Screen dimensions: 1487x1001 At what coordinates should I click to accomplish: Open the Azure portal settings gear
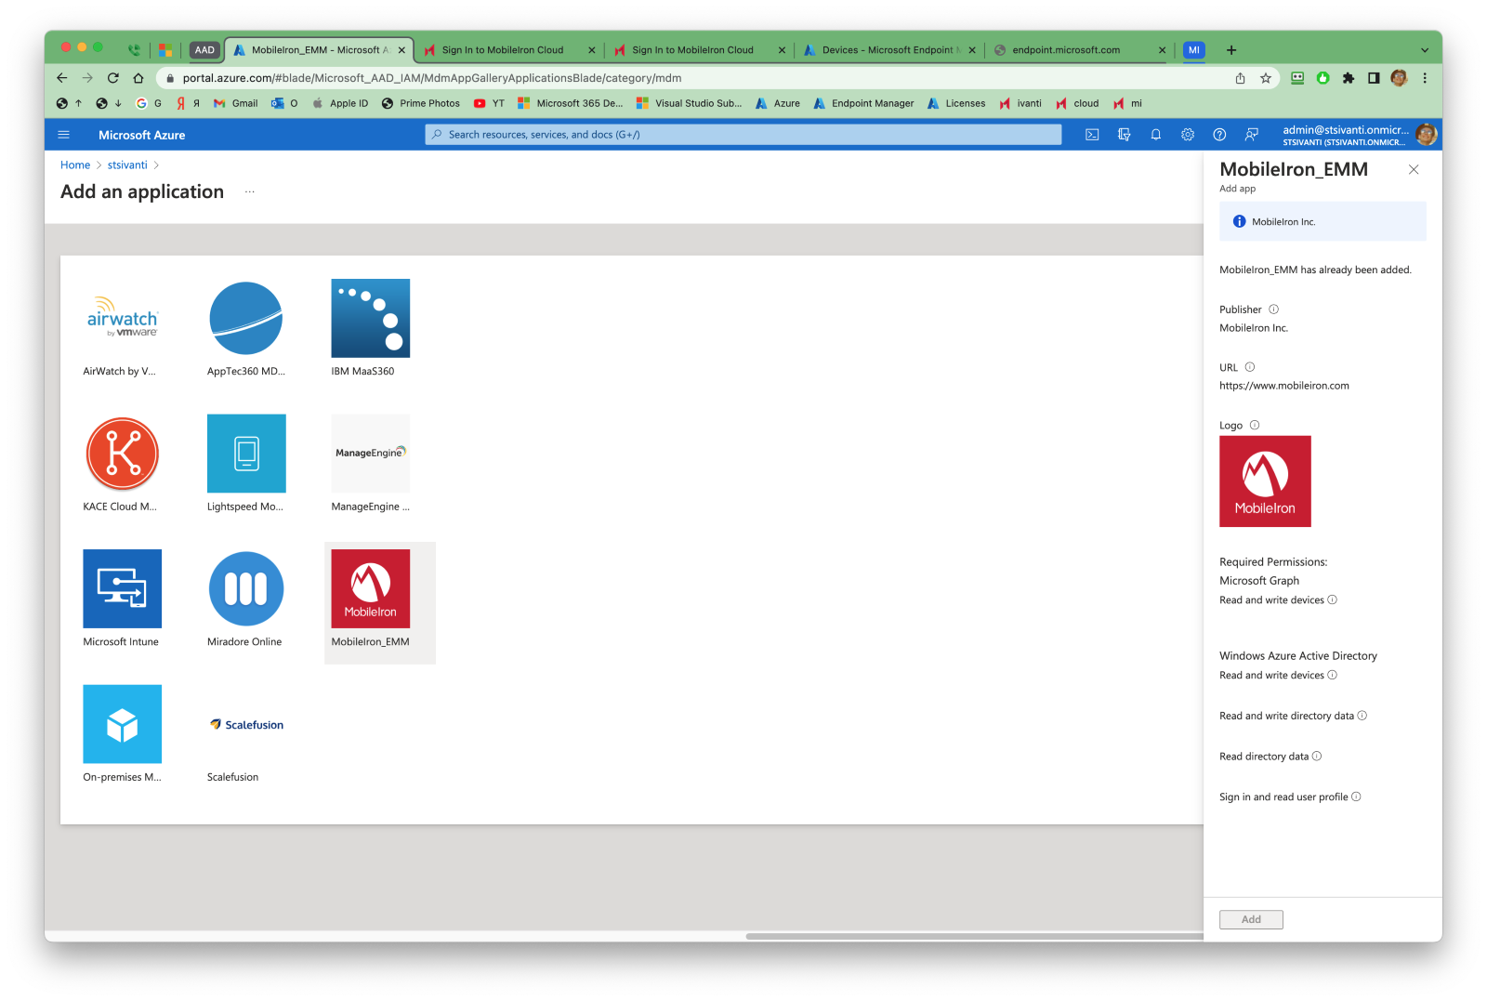point(1187,134)
